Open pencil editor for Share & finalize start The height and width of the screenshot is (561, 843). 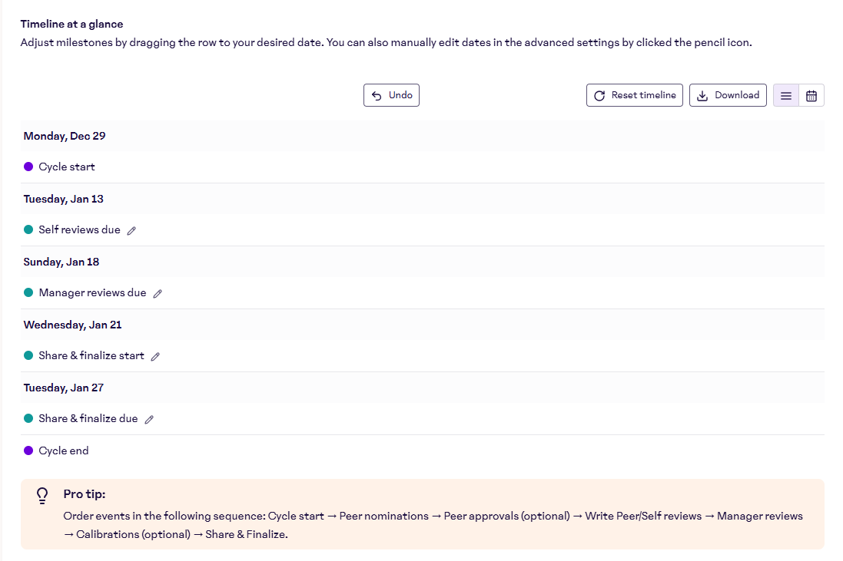click(155, 356)
